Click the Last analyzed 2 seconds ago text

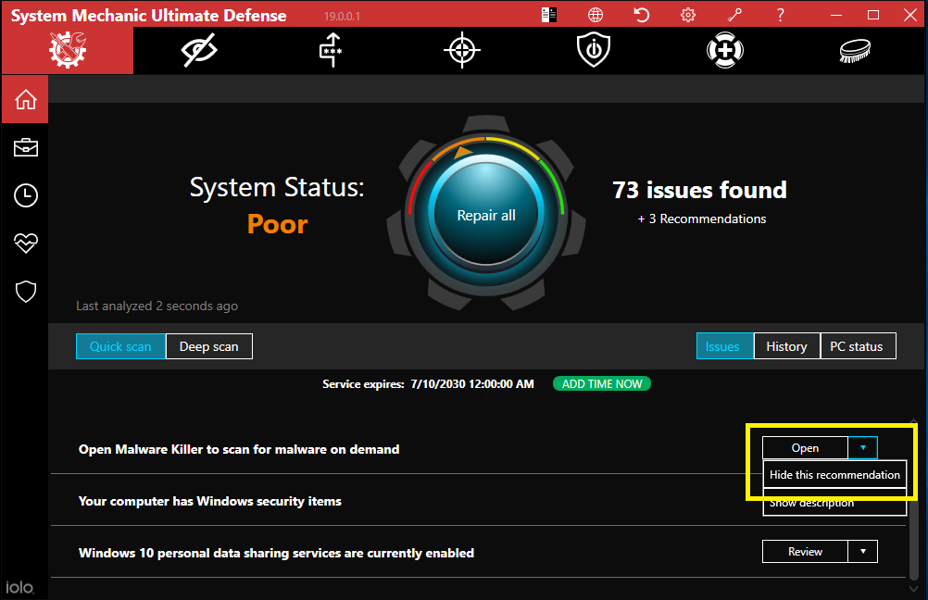coord(157,306)
